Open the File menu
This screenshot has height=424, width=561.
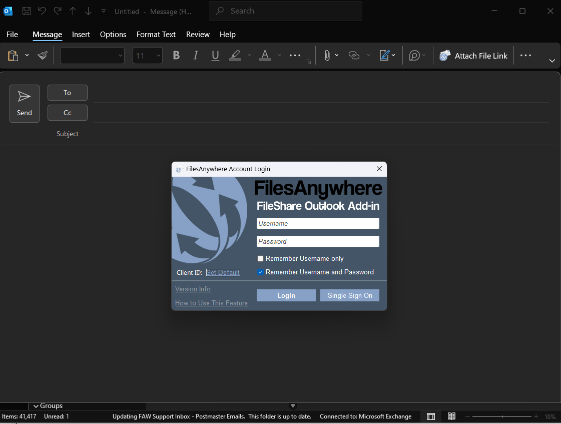[x=12, y=35]
